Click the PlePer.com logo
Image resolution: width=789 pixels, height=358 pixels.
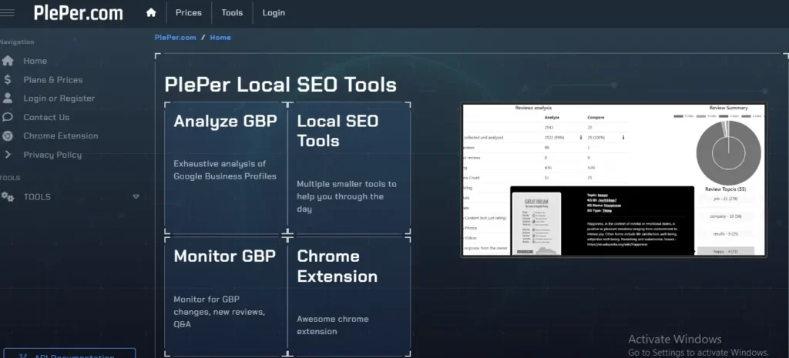click(78, 12)
